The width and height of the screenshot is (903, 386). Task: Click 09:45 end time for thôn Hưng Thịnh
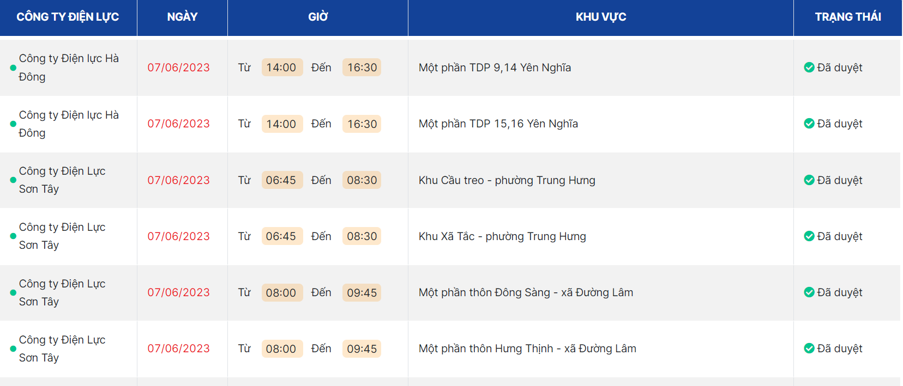362,349
